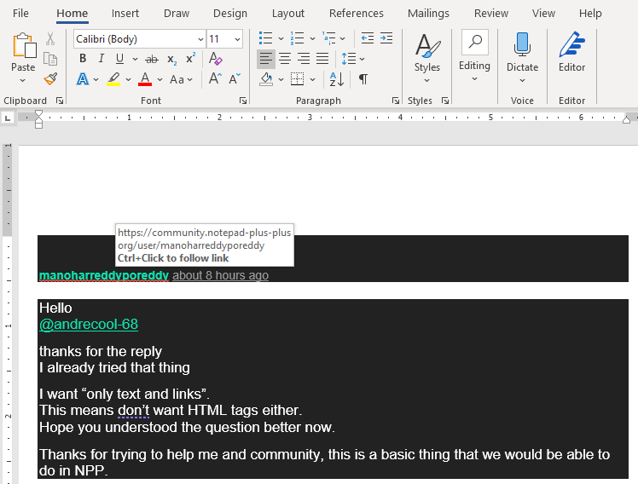Open Clipboard pane launcher
Viewport: 638px width, 484px height.
point(60,101)
